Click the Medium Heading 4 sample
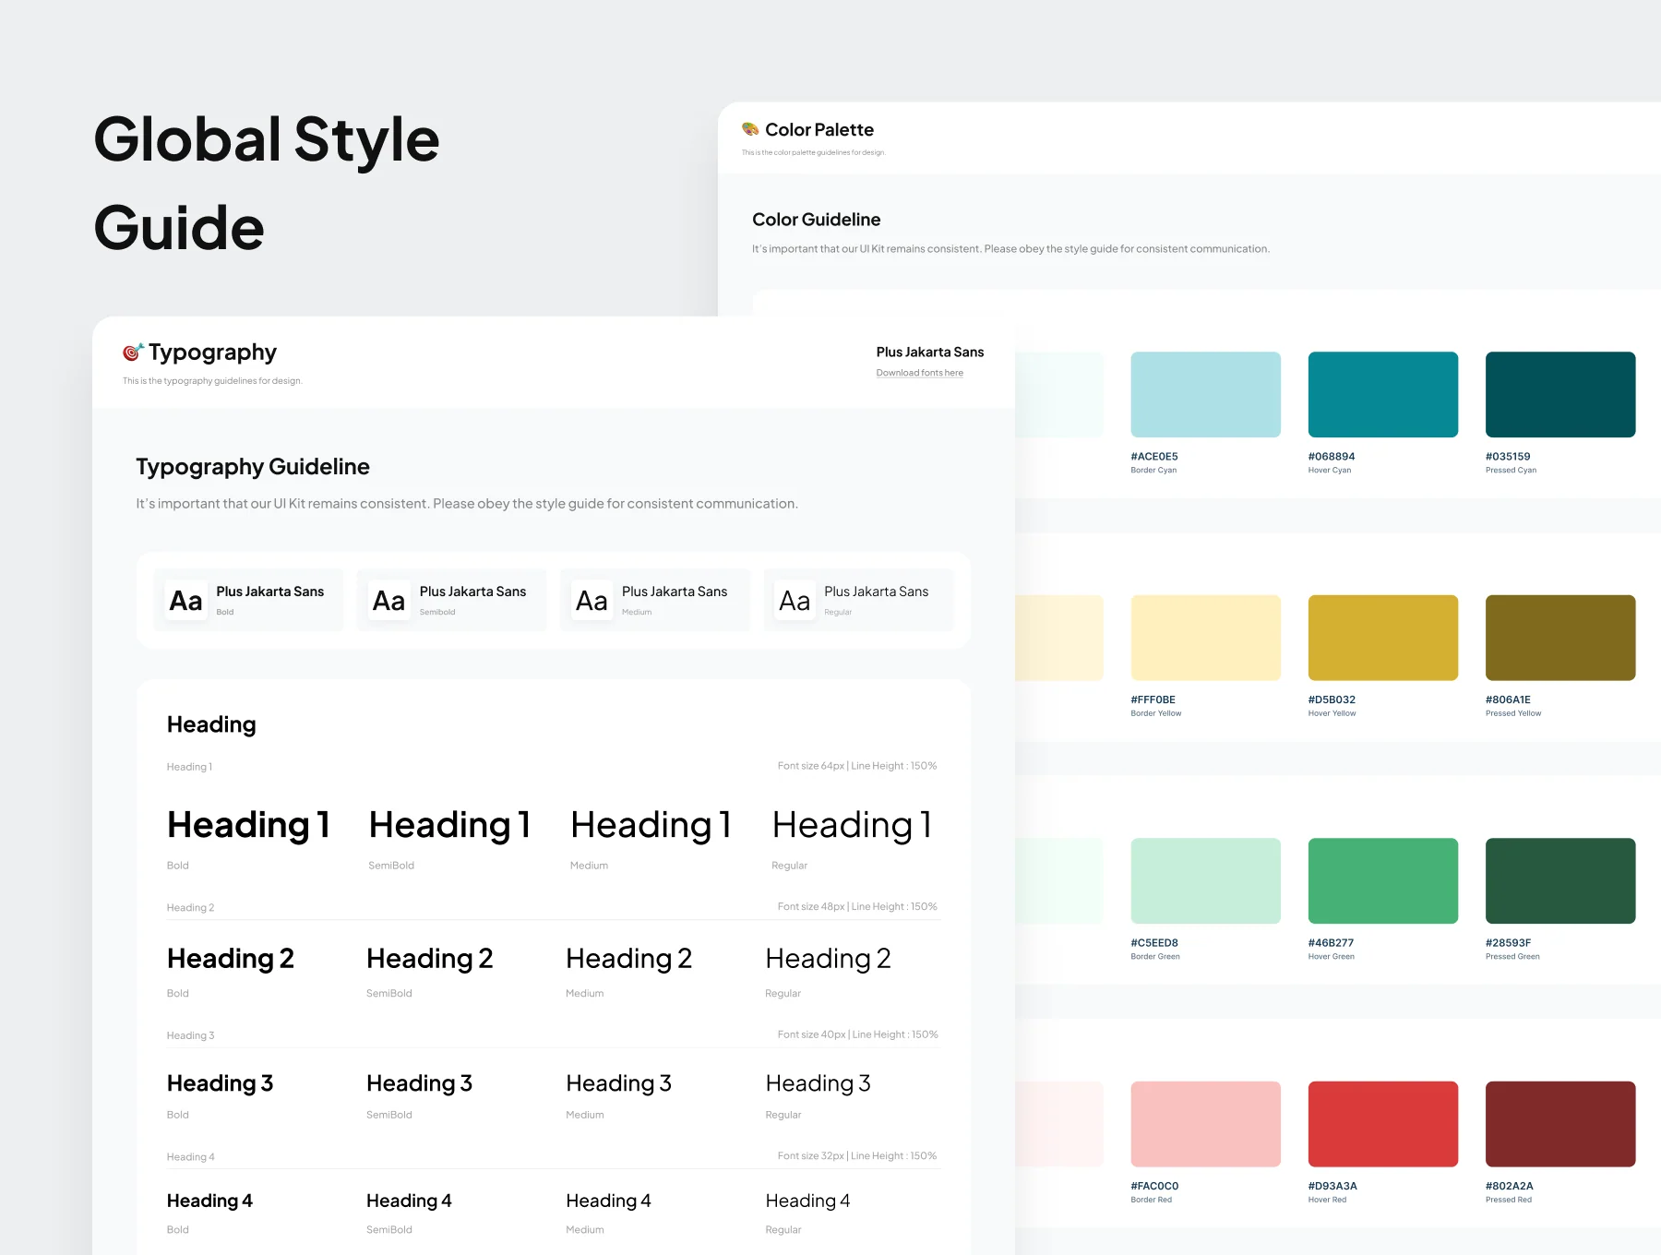Viewport: 1661px width, 1255px height. pyautogui.click(x=608, y=1201)
